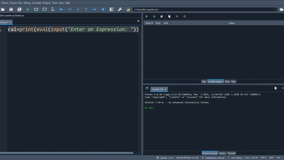Viewport: 284px width, 160px height.
Task: Open Preferences with the wrench icon
Action: pyautogui.click(x=120, y=9)
